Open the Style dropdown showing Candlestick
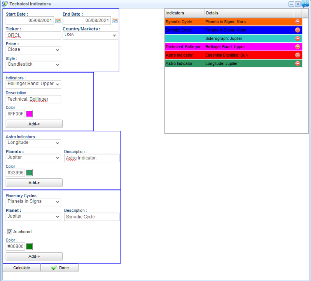311x281 pixels. [33, 65]
